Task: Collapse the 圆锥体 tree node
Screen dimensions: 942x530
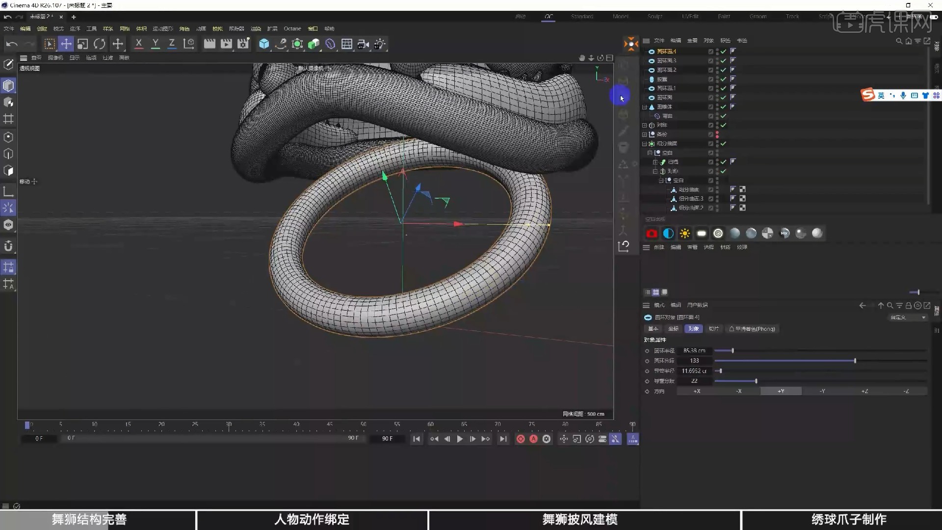Action: pyautogui.click(x=645, y=107)
